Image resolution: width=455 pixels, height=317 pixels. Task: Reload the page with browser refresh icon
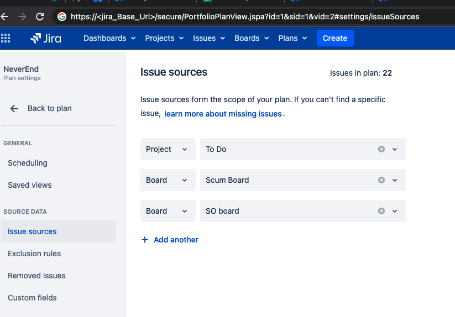click(40, 17)
